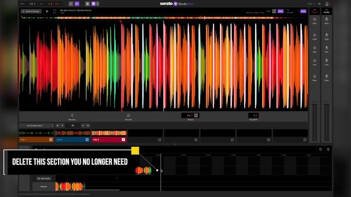351x197 pixels.
Task: Open the key scale dropdown in top bar
Action: click(x=59, y=4)
